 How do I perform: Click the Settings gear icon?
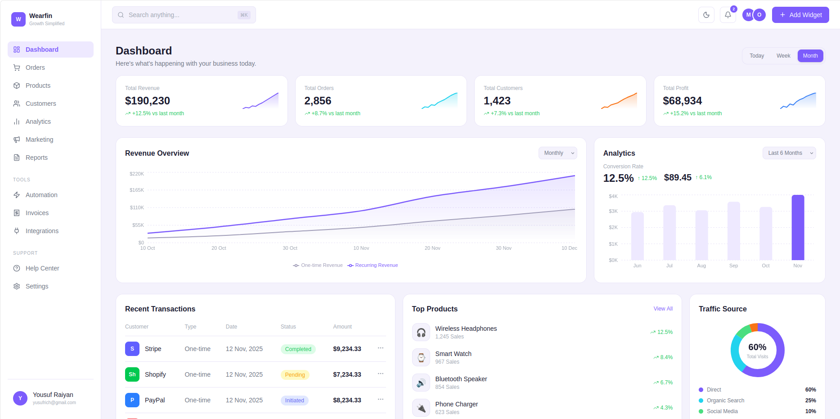point(17,286)
